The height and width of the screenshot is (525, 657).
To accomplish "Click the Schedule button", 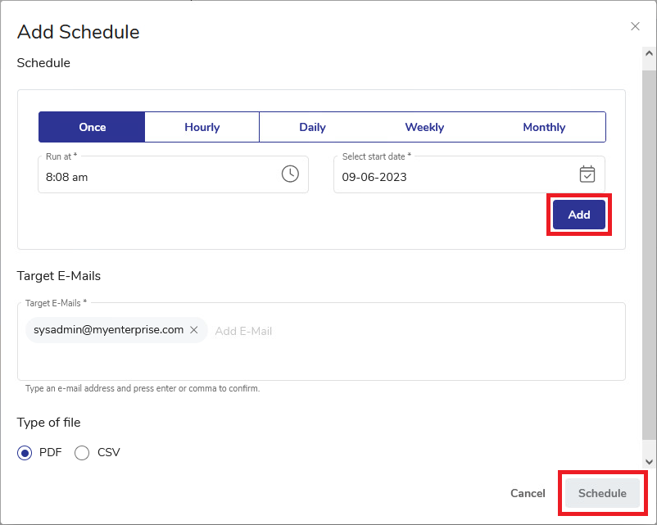I will (602, 493).
